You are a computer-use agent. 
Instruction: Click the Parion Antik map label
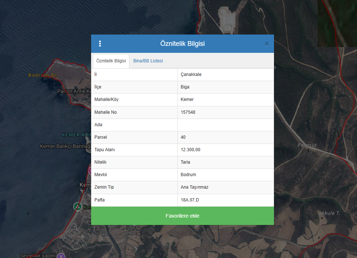click(x=73, y=91)
